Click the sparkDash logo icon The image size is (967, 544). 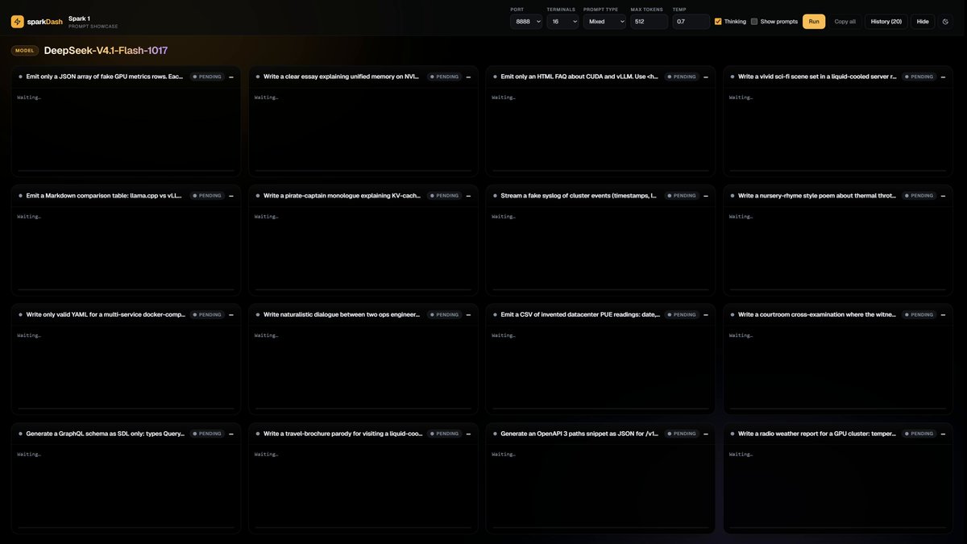pos(17,22)
